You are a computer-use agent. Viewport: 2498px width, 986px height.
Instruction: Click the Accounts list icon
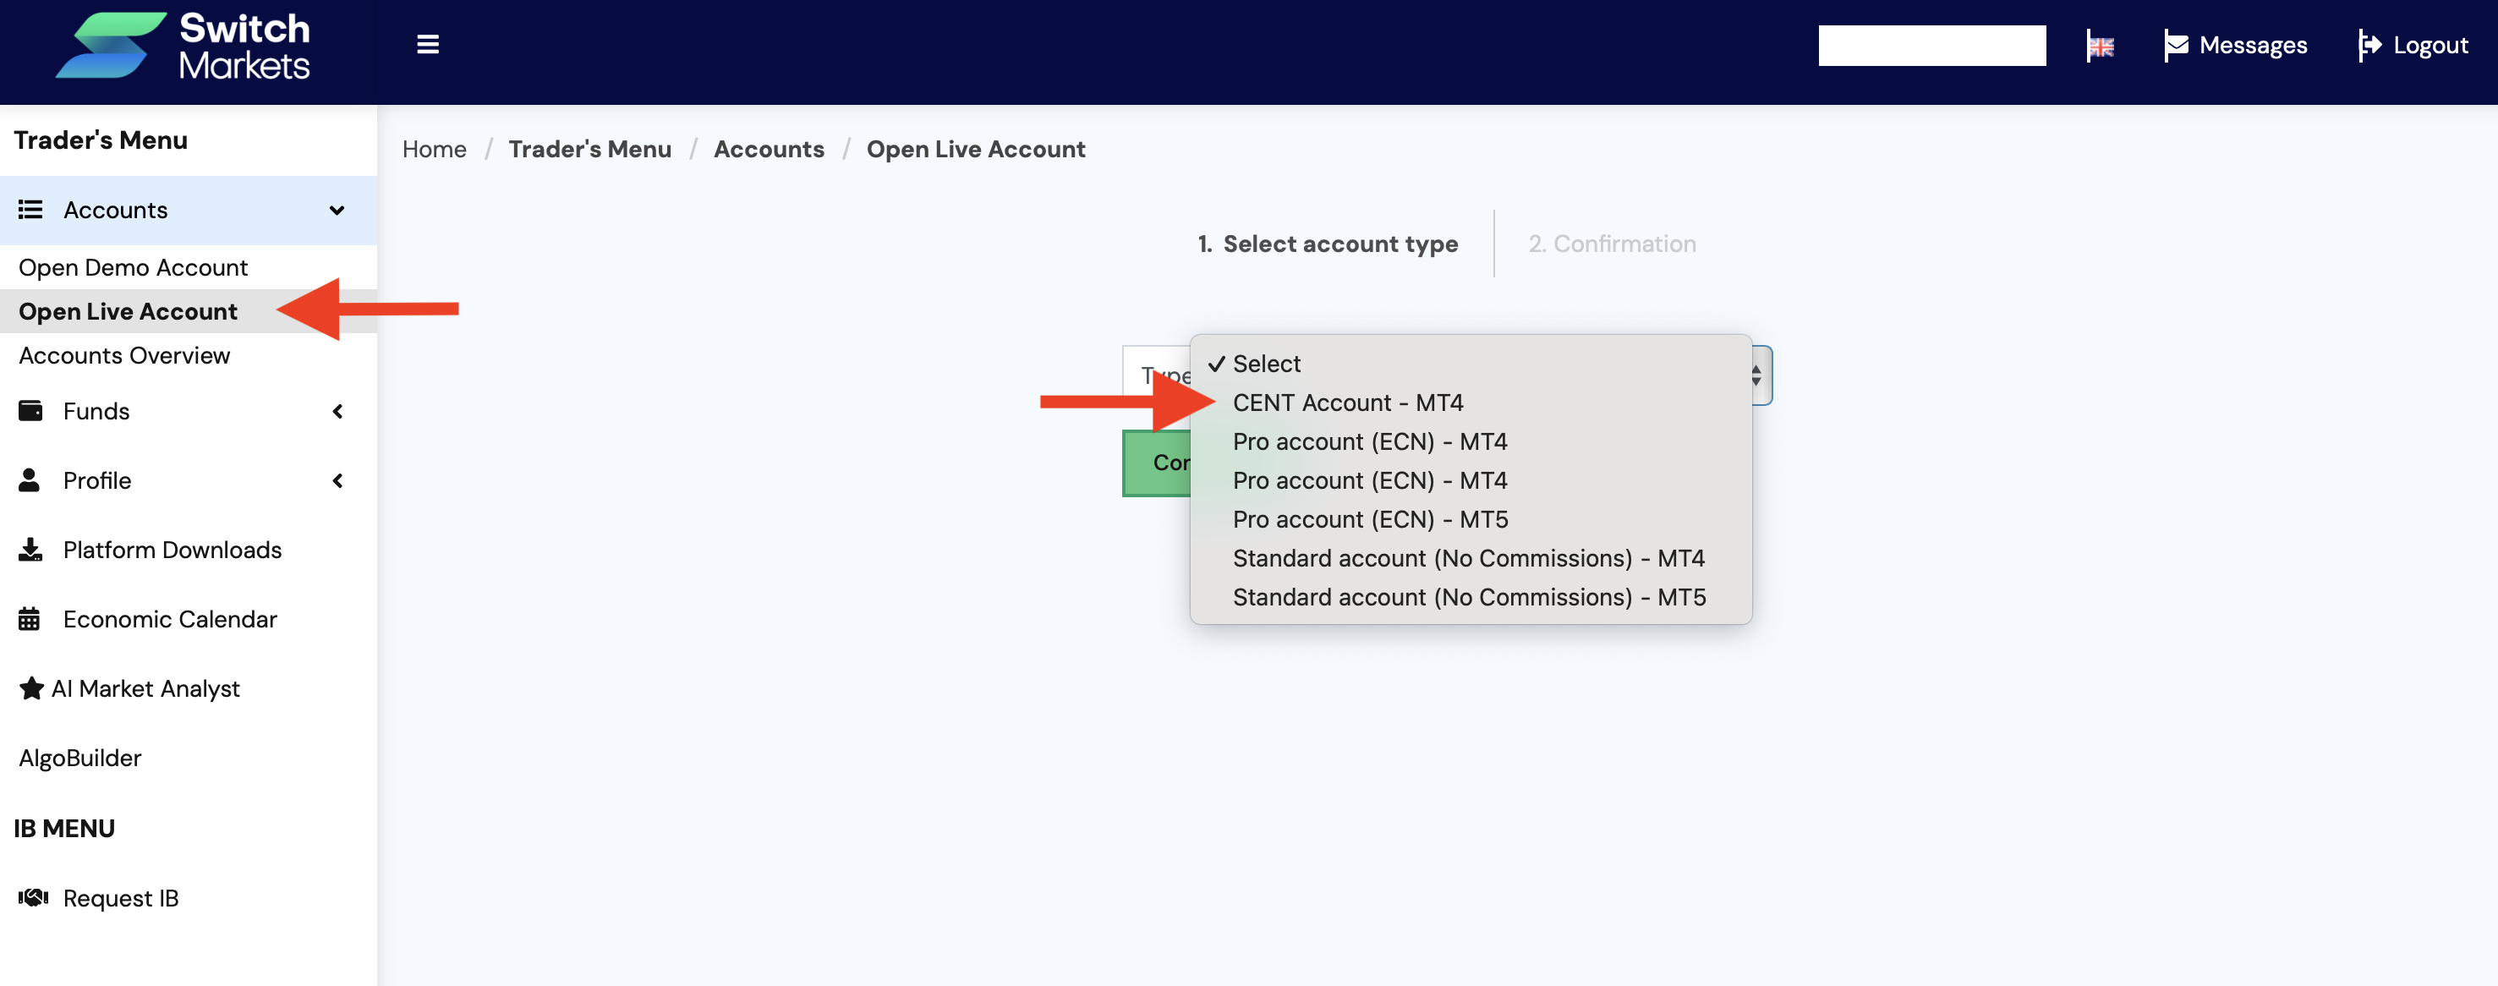[x=30, y=210]
